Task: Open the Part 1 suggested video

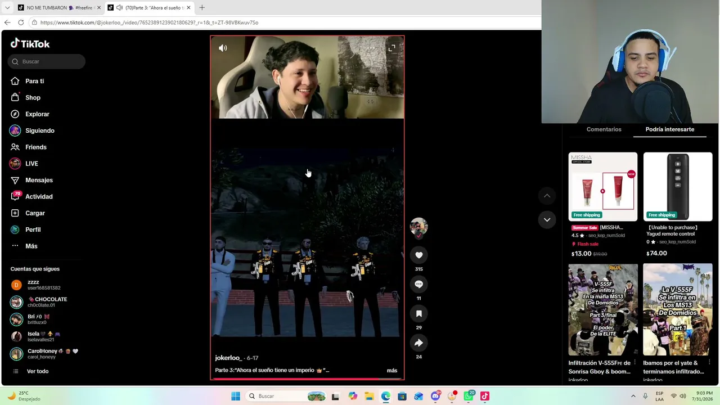Action: 678,310
